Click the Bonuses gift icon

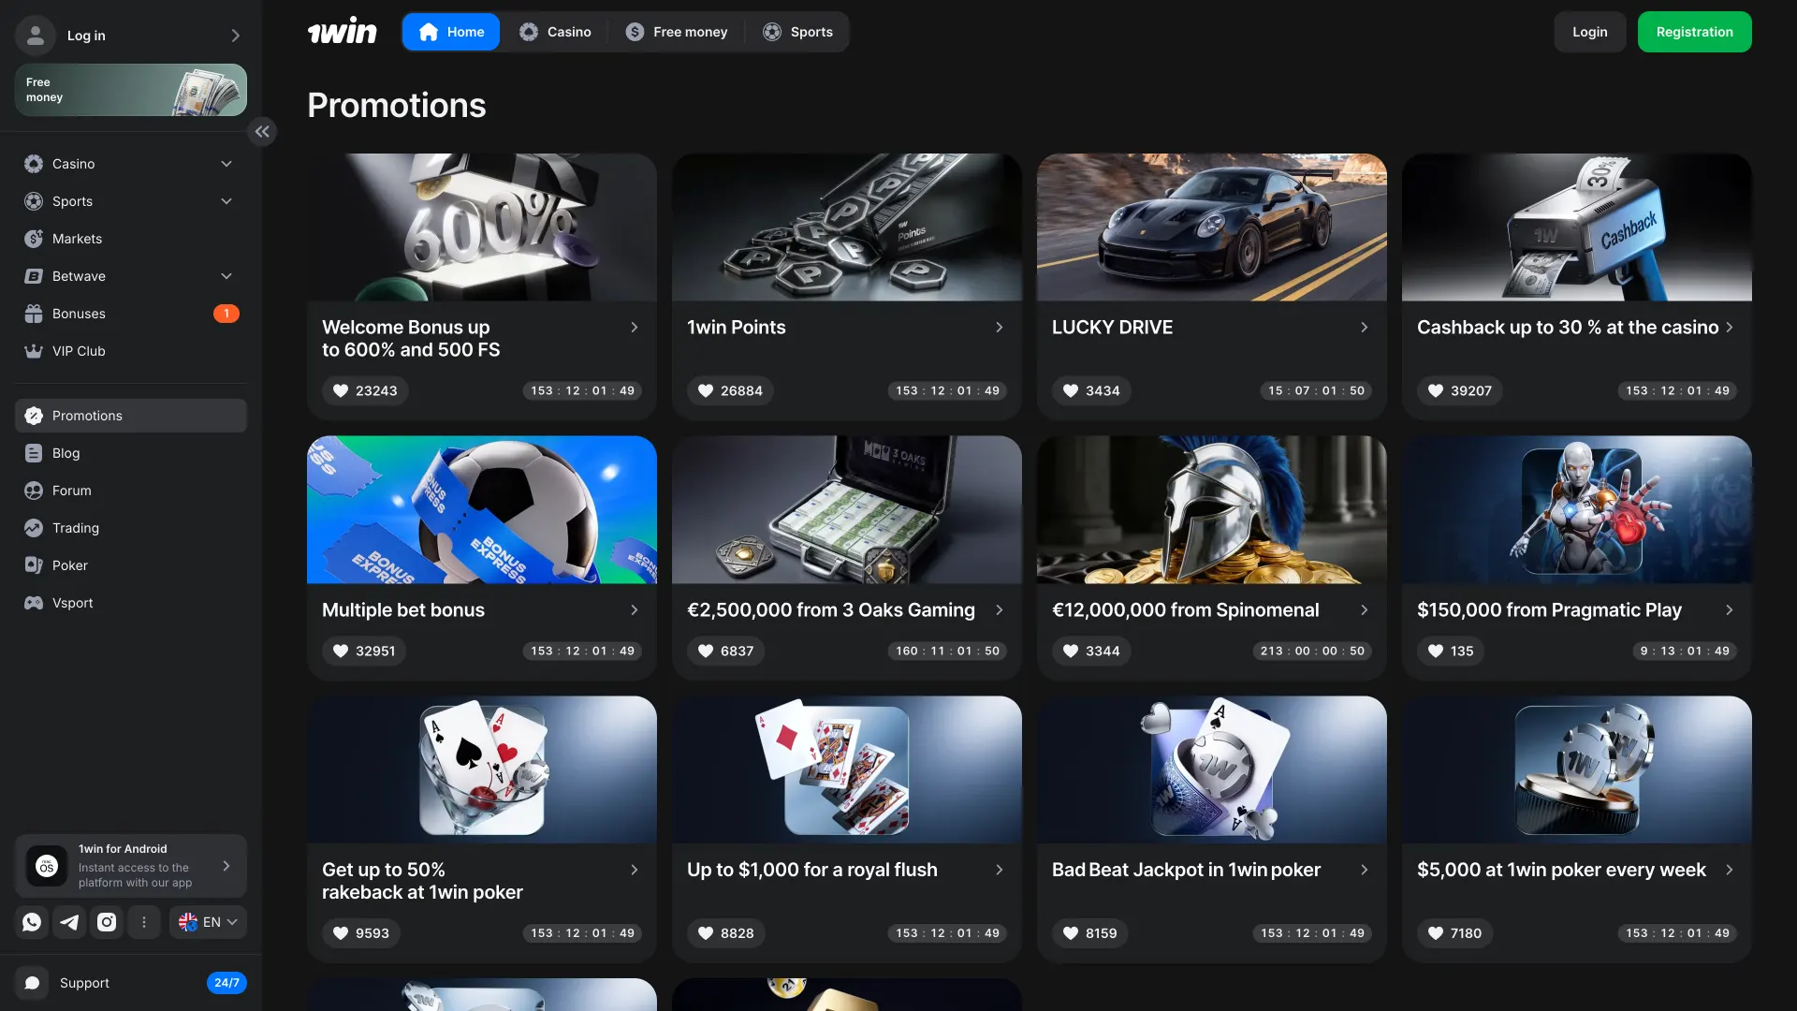(x=34, y=314)
